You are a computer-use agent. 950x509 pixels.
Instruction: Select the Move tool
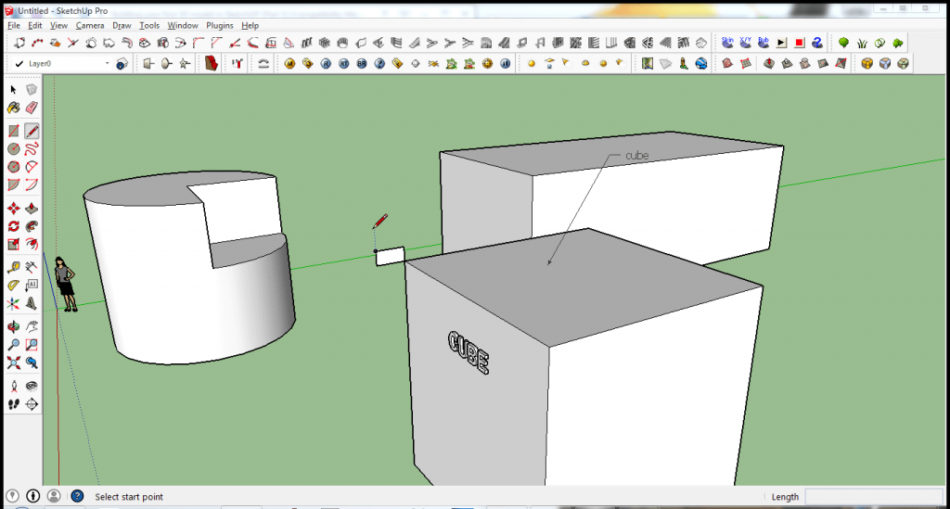pyautogui.click(x=13, y=209)
